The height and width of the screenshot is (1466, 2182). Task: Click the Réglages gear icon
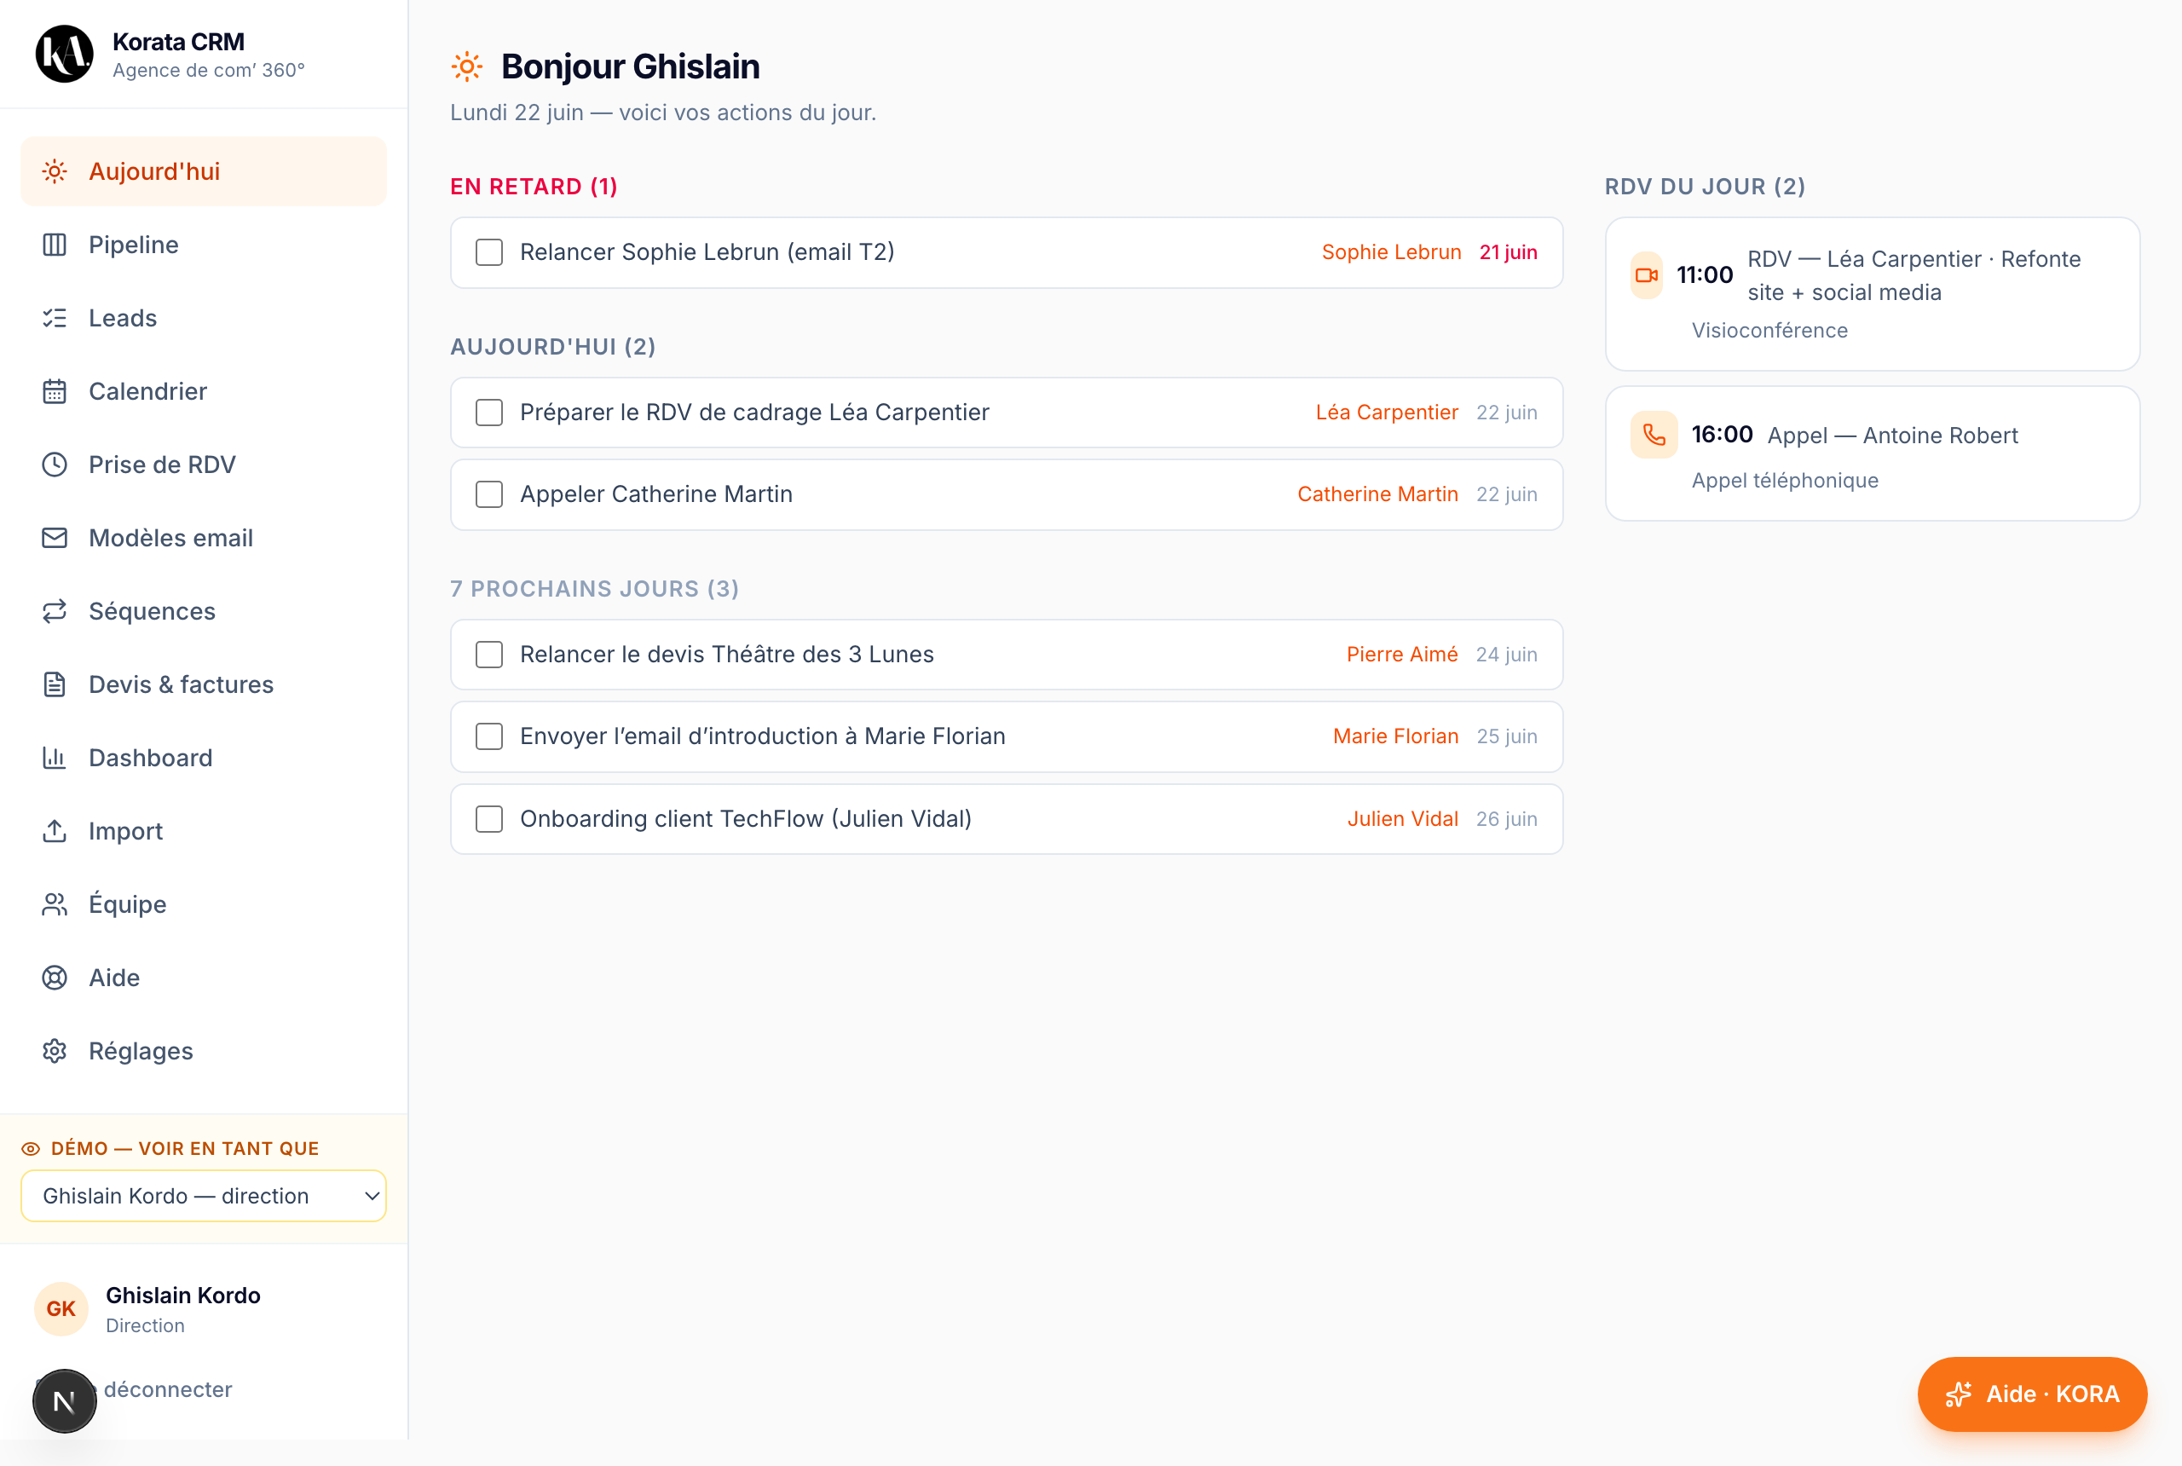(55, 1051)
